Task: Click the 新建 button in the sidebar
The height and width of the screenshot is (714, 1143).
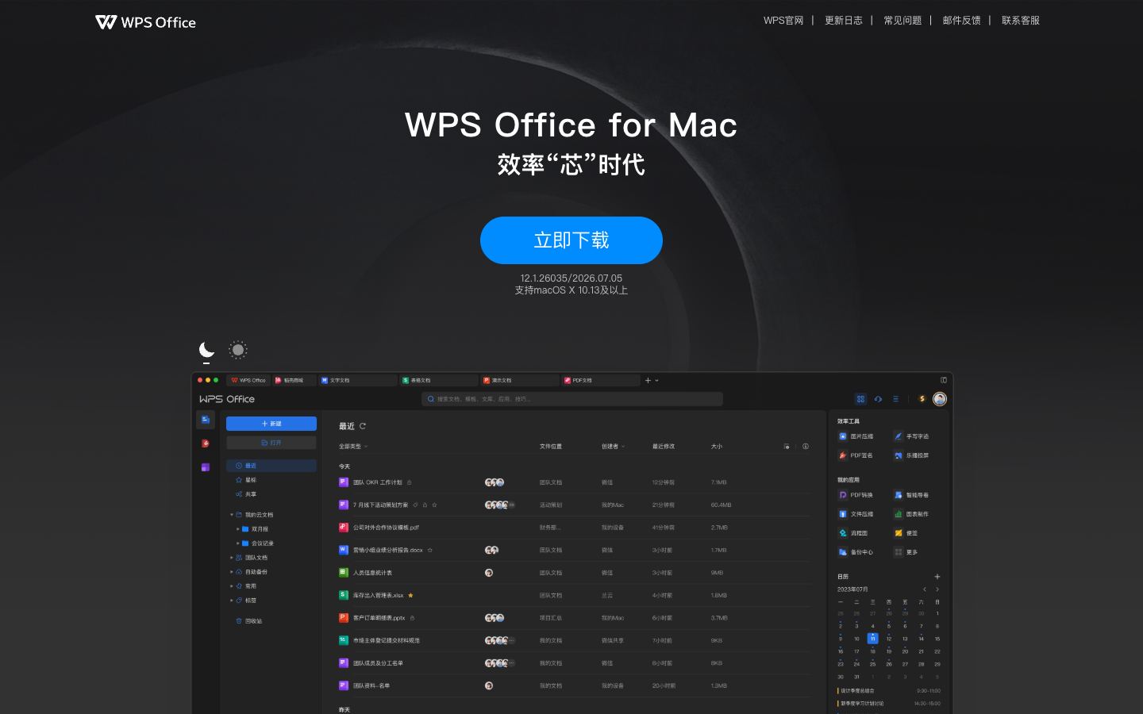Action: pyautogui.click(x=271, y=424)
